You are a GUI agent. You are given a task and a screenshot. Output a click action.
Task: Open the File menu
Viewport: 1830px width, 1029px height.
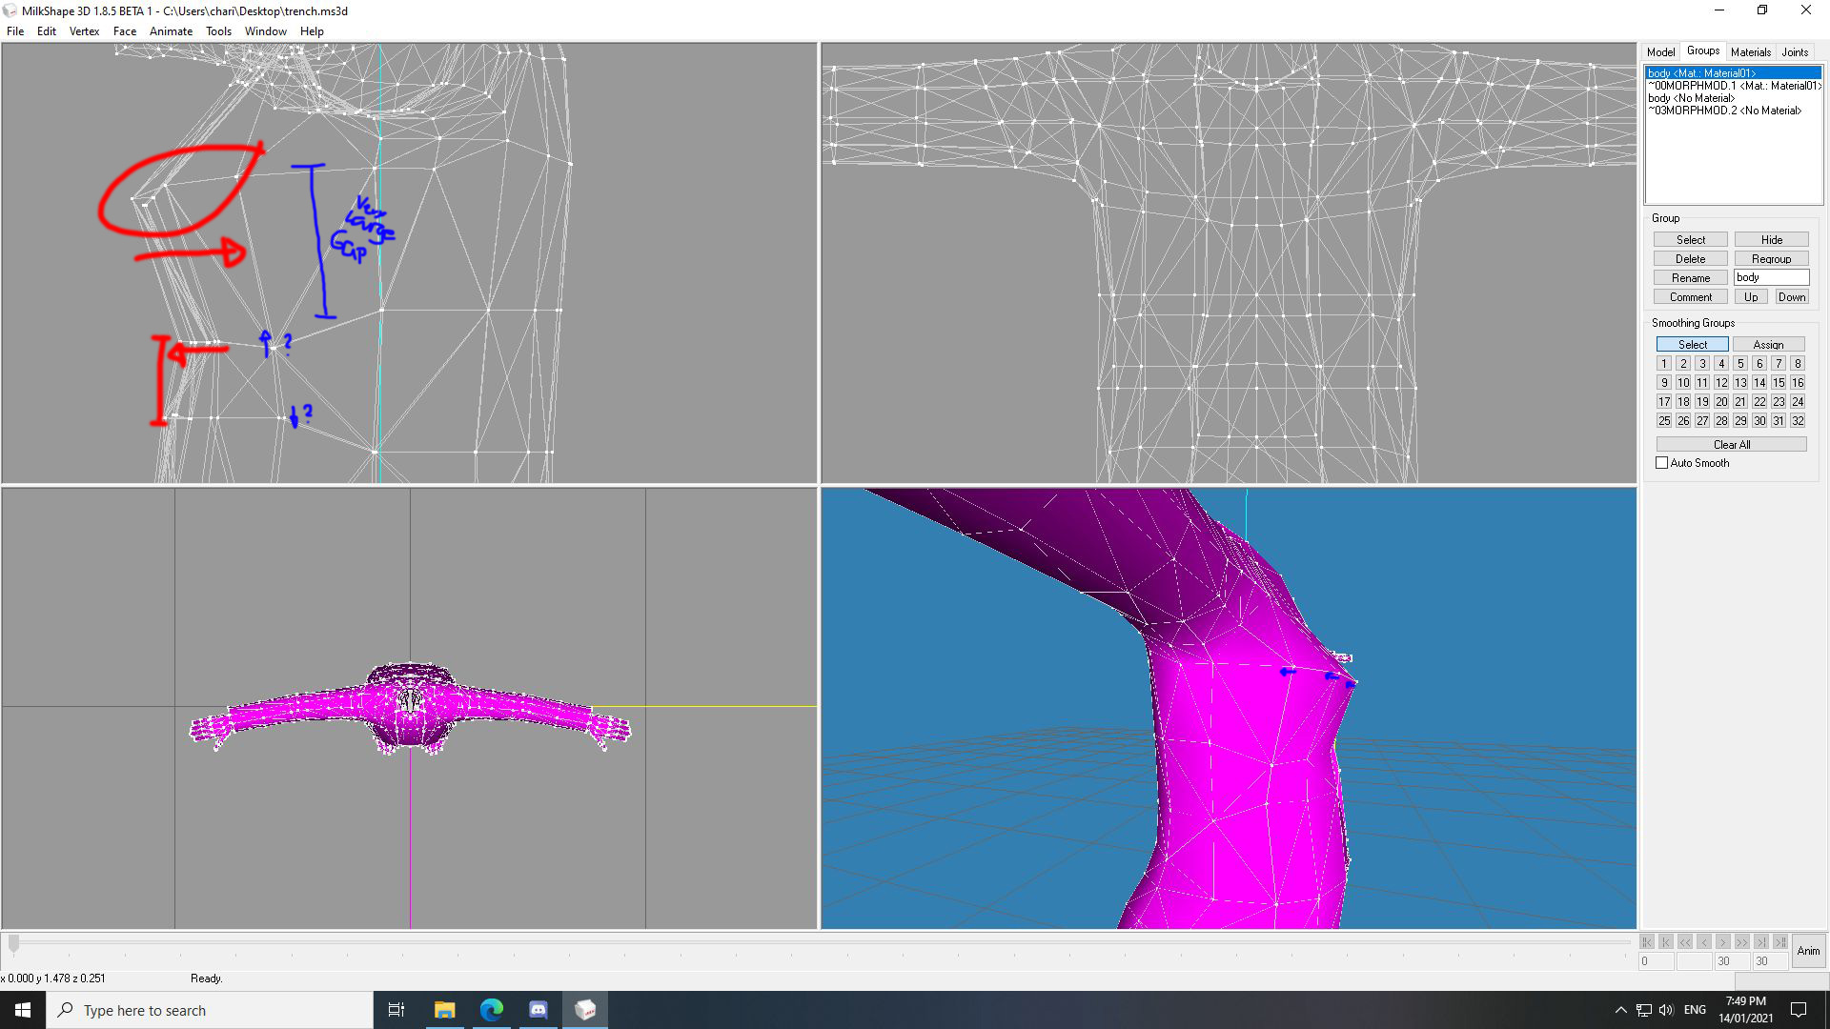pos(15,31)
